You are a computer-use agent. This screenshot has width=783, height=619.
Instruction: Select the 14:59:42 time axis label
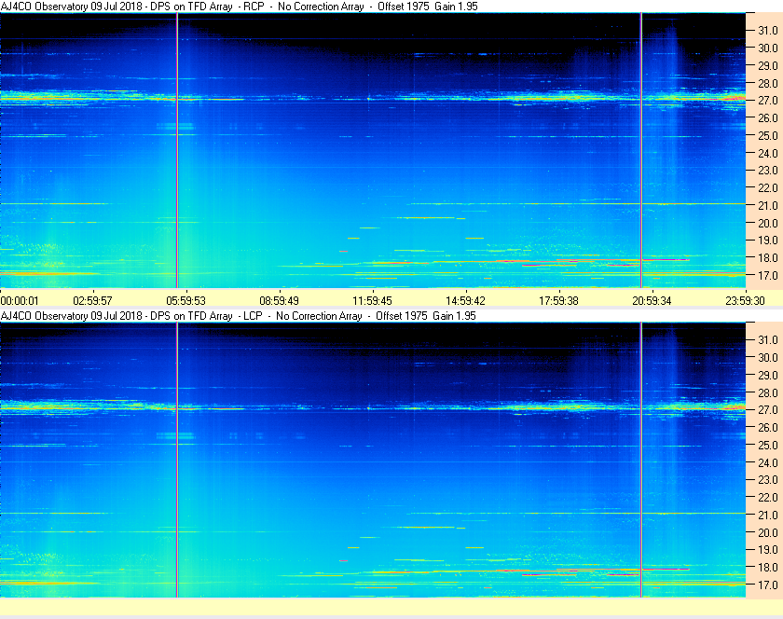point(465,301)
